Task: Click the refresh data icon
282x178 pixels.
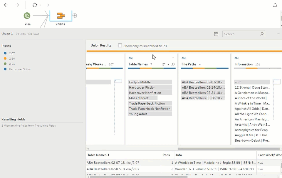Action: [35, 5]
